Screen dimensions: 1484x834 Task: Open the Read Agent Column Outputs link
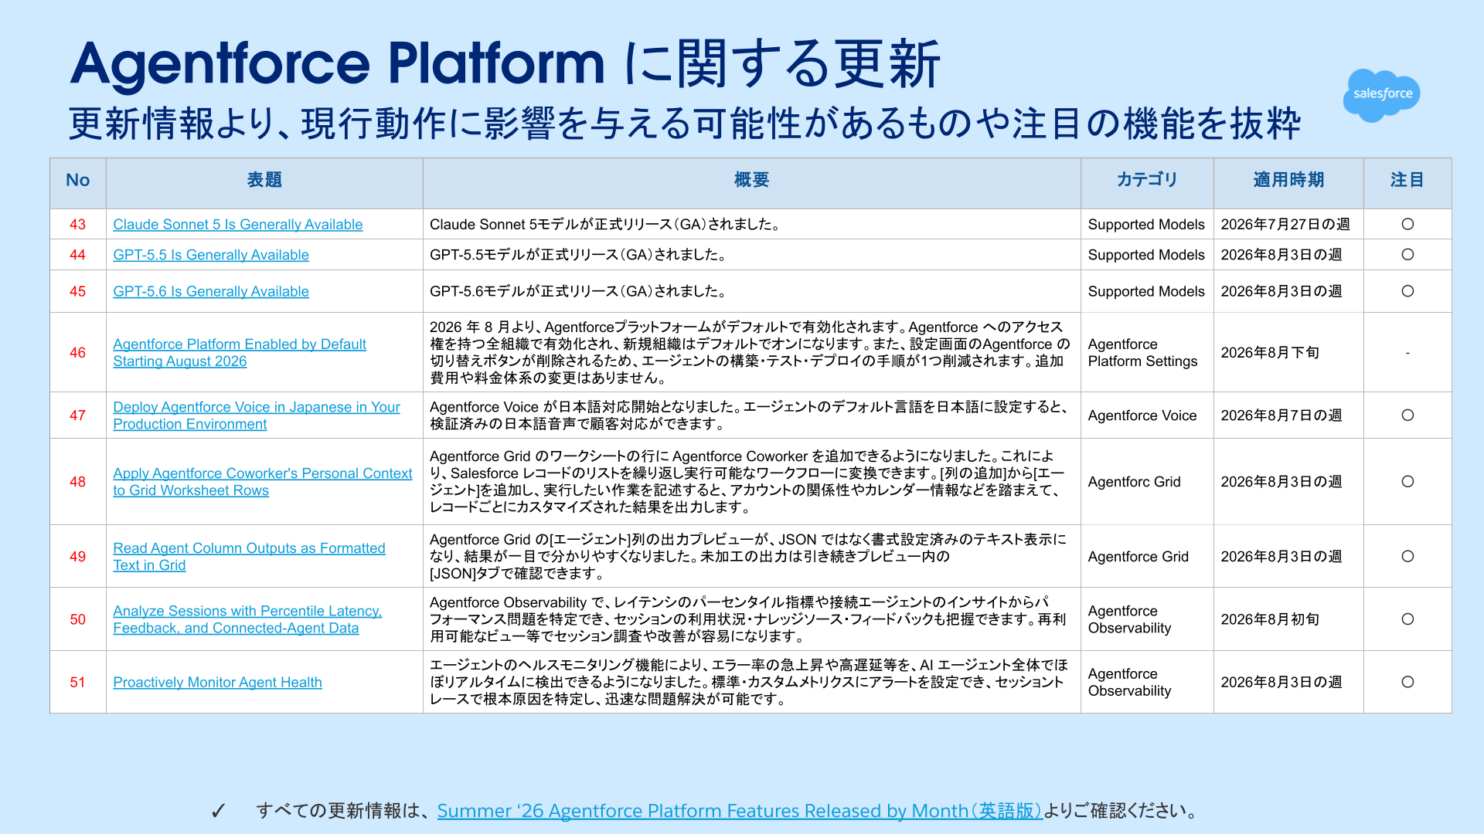pyautogui.click(x=249, y=556)
